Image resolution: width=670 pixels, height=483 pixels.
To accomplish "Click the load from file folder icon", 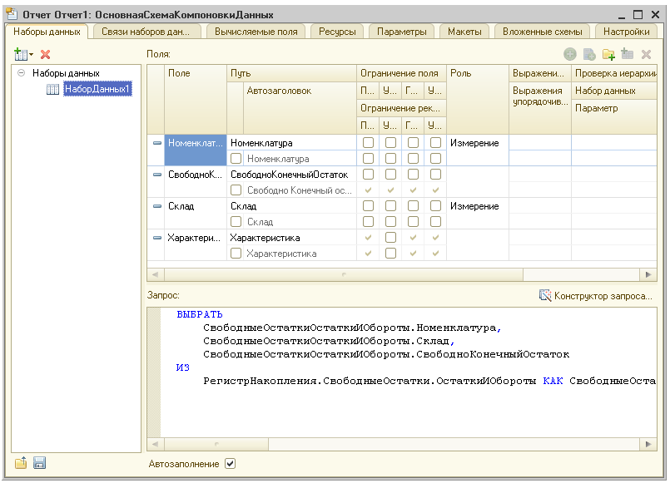I will [x=21, y=463].
